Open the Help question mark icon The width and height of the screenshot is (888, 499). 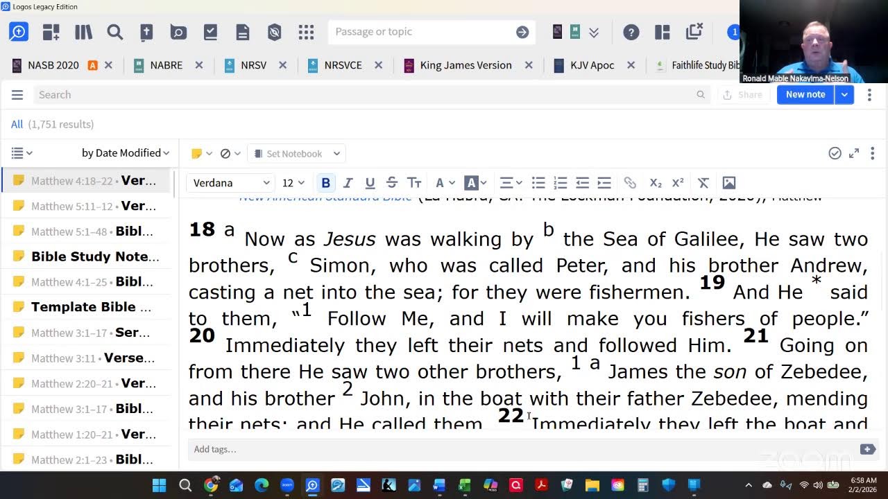(x=631, y=32)
